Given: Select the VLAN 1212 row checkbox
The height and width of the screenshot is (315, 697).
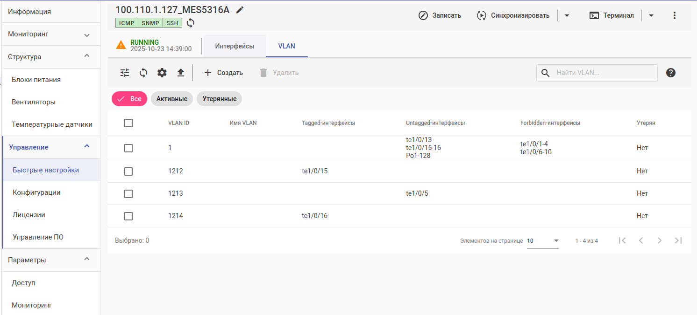Looking at the screenshot, I should (128, 171).
